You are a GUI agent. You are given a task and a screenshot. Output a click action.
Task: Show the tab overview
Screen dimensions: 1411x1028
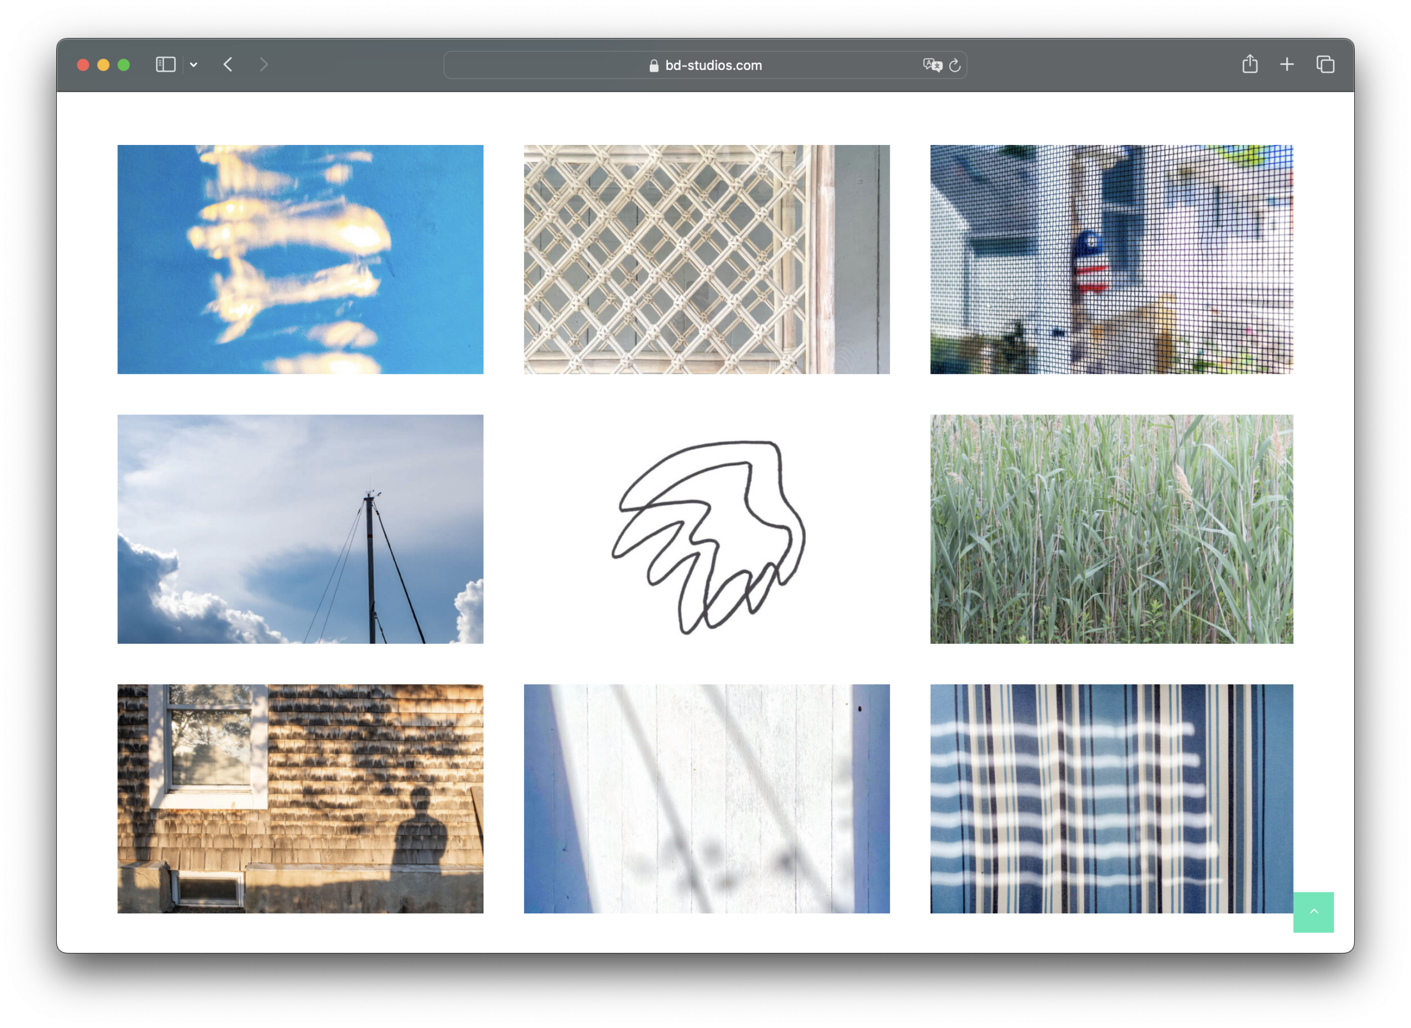tap(1325, 64)
